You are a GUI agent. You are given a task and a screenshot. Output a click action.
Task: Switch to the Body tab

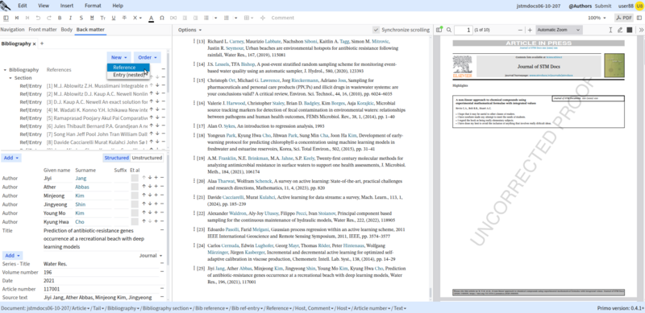pyautogui.click(x=67, y=30)
